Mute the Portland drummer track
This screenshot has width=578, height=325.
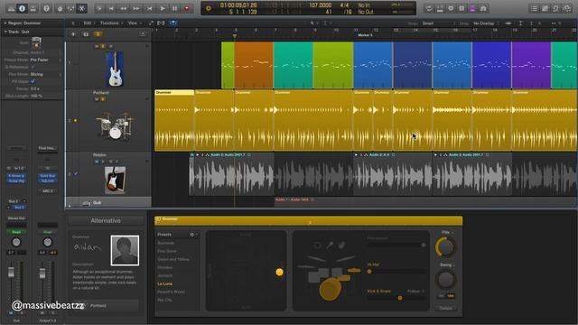tap(97, 98)
